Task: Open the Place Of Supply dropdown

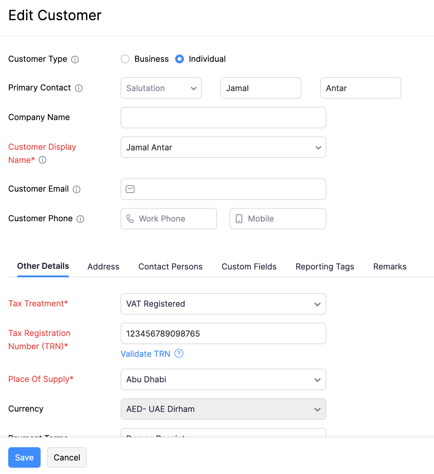Action: [x=223, y=379]
